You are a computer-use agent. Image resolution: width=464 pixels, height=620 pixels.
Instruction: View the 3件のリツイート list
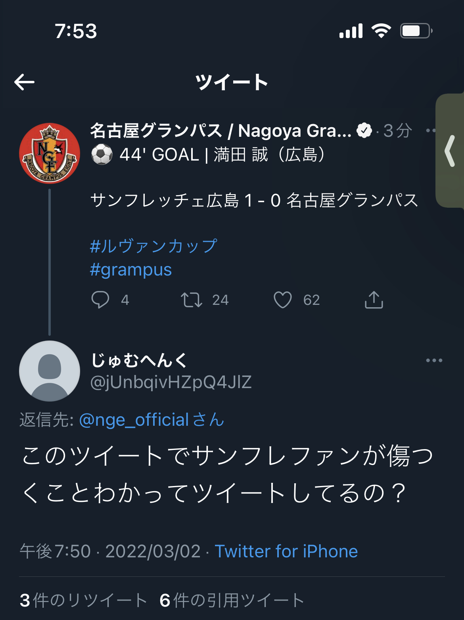point(84,600)
